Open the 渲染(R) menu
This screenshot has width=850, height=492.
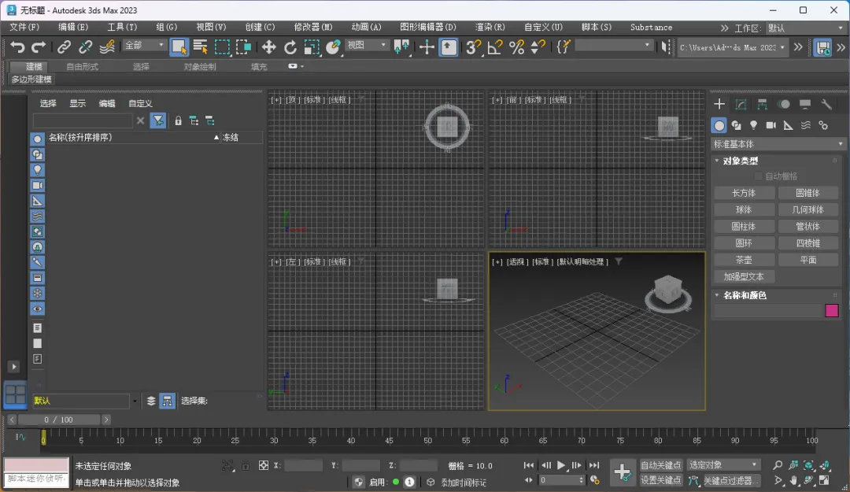(x=490, y=28)
